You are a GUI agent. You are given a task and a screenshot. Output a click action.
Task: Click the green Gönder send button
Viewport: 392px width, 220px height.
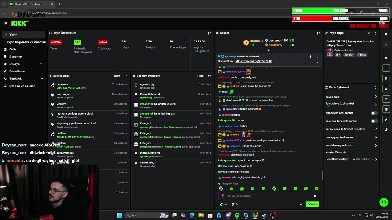click(312, 204)
